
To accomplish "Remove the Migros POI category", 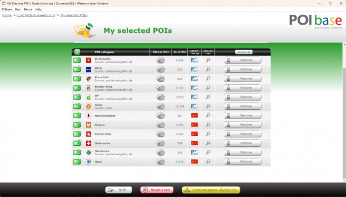I will click(242, 125).
